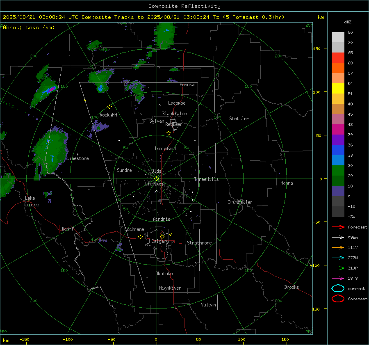Click the Calgary city label
369x345 pixels.
pos(160,241)
